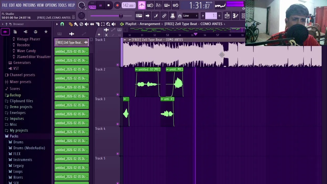Open the OPTIONS menu
Viewport: 327px width, 184px height.
coord(51,5)
